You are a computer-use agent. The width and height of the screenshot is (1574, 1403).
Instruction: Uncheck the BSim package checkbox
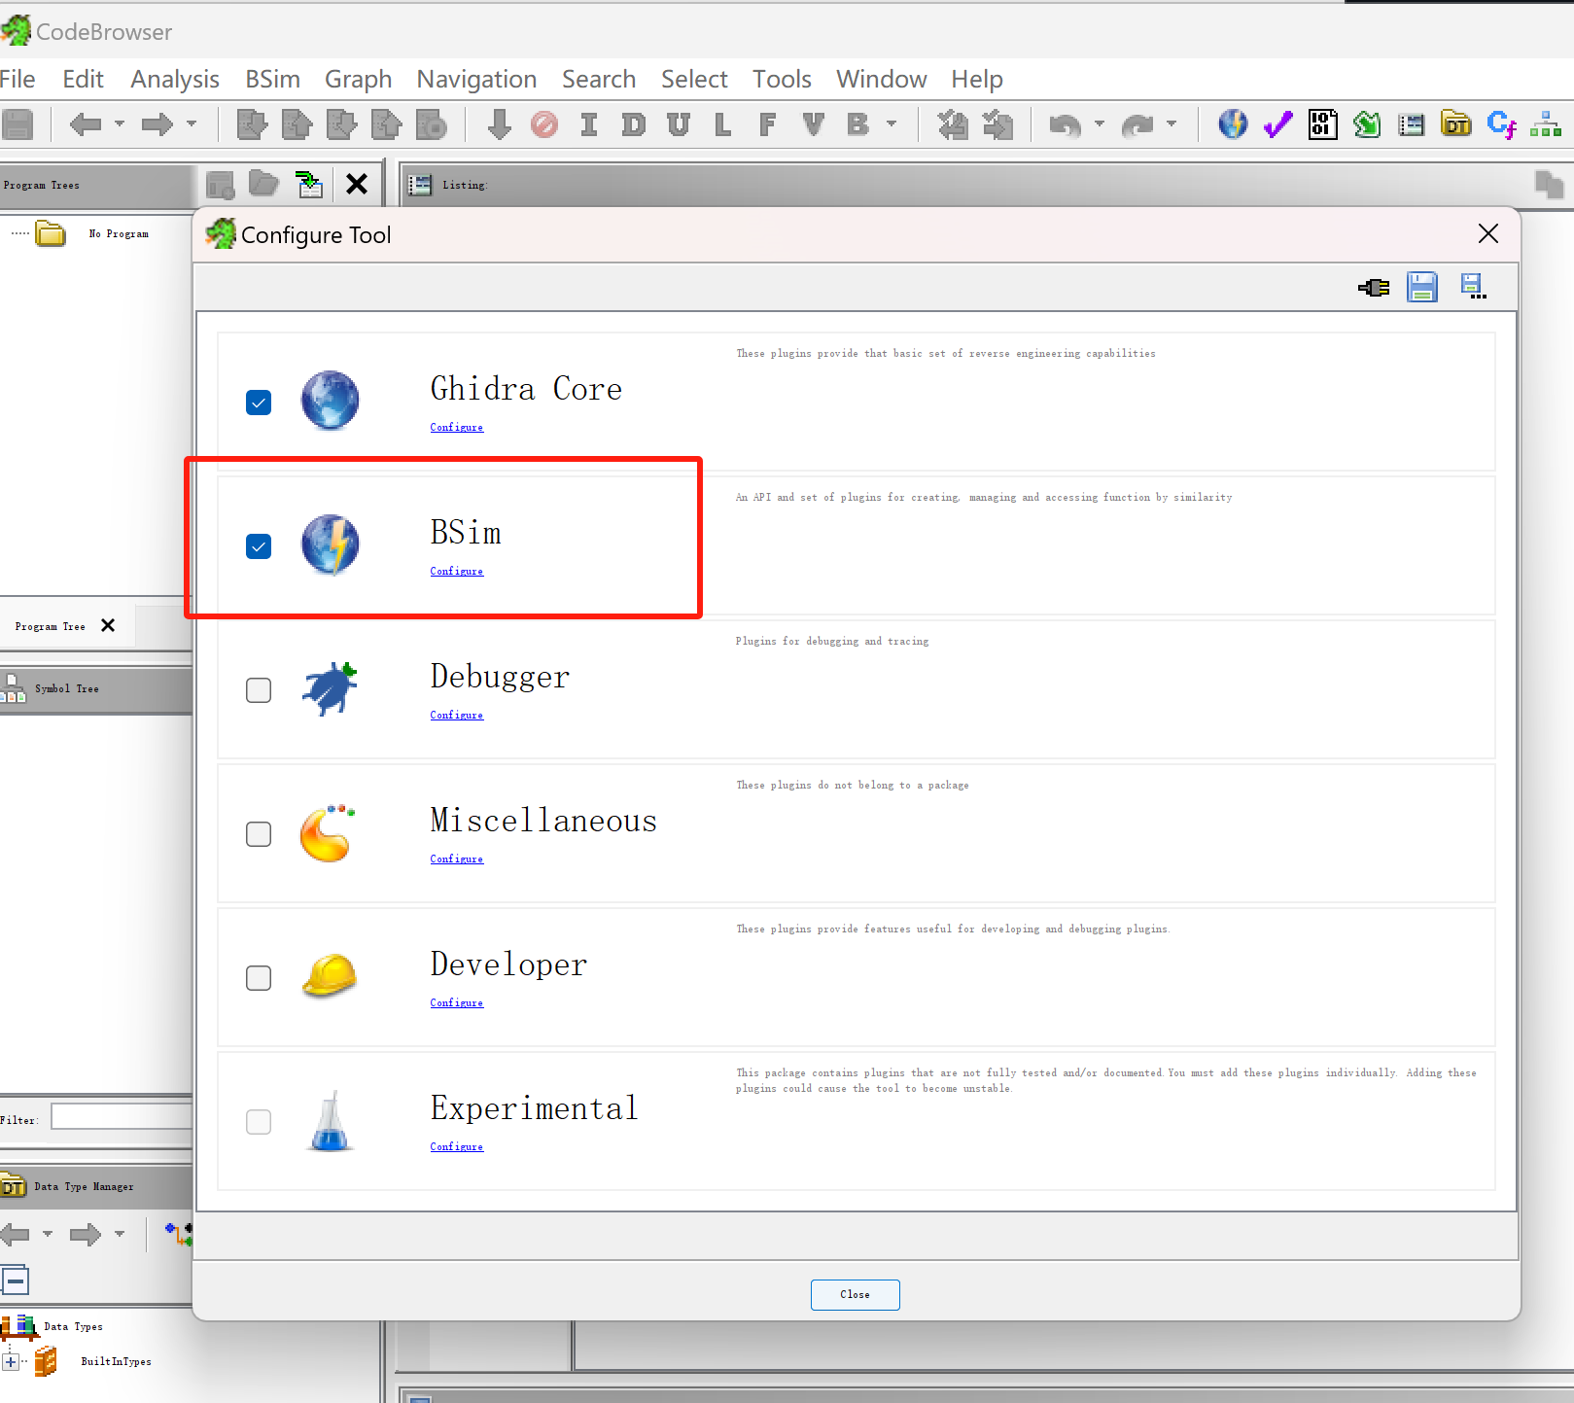pyautogui.click(x=259, y=546)
